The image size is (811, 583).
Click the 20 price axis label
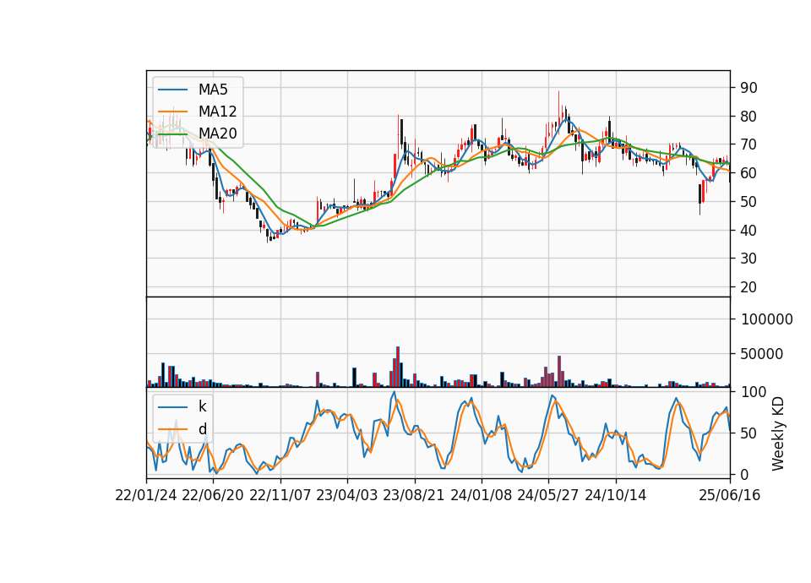[x=748, y=287]
